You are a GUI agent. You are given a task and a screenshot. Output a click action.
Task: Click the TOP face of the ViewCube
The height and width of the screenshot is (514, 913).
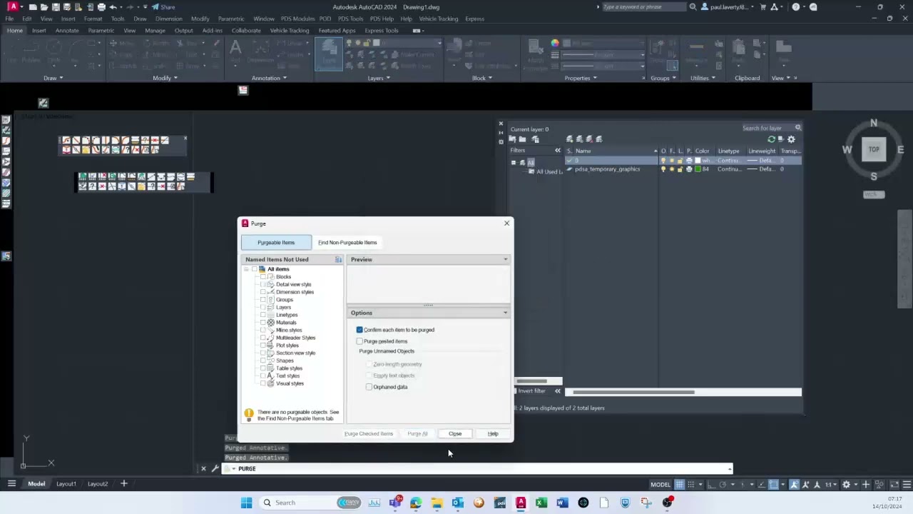[874, 150]
